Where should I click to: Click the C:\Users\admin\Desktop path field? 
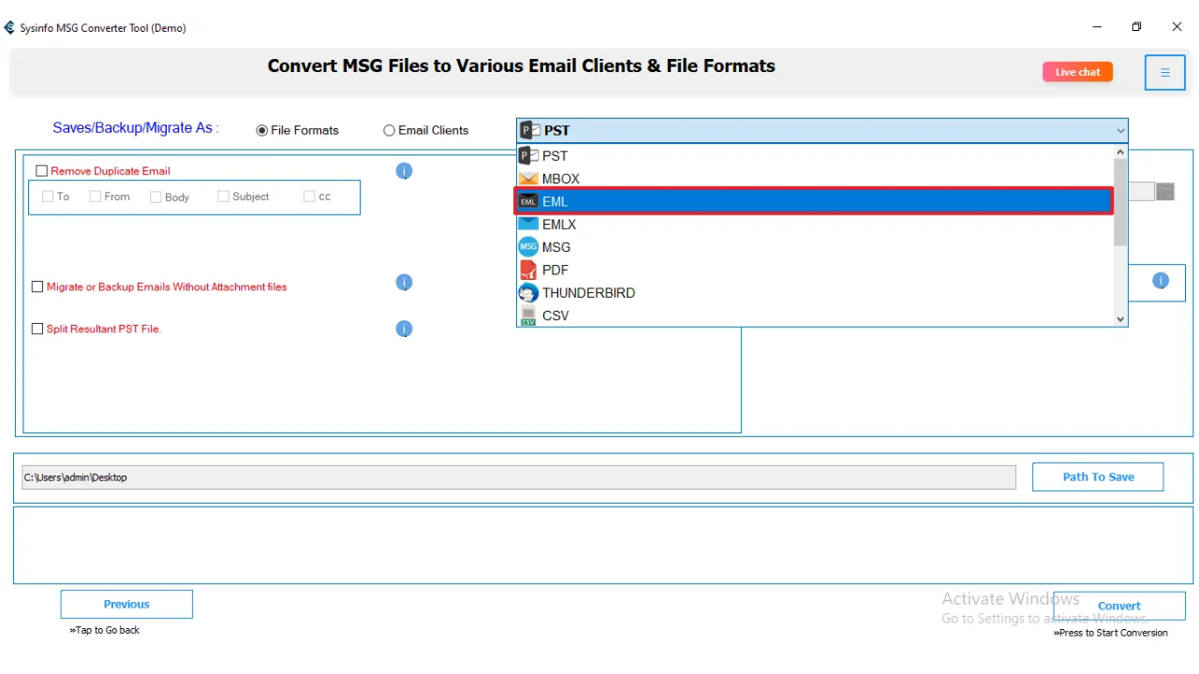pyautogui.click(x=519, y=477)
